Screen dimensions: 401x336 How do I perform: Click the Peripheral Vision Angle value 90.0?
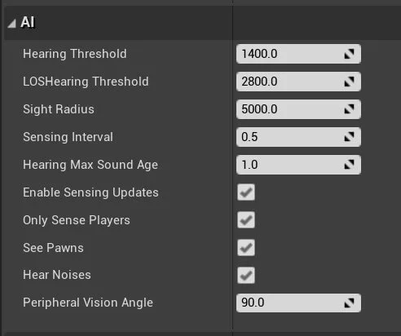click(298, 303)
